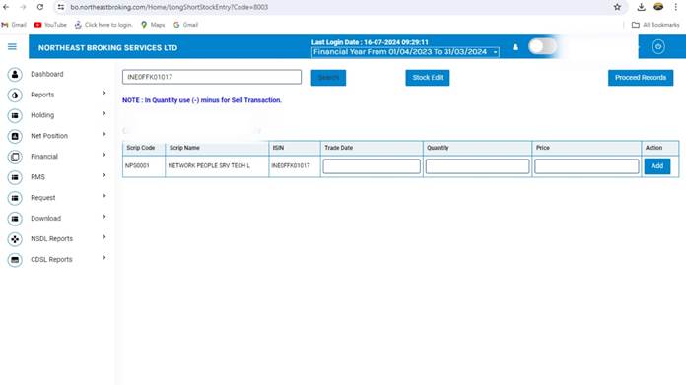Click the Request sidebar icon

[x=15, y=198]
